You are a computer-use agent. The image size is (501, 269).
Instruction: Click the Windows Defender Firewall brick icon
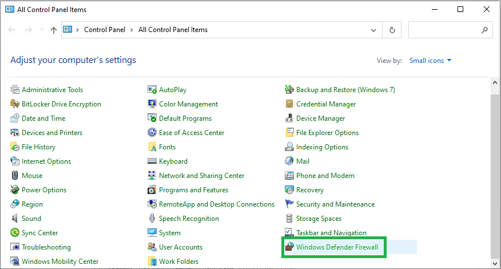tap(289, 247)
